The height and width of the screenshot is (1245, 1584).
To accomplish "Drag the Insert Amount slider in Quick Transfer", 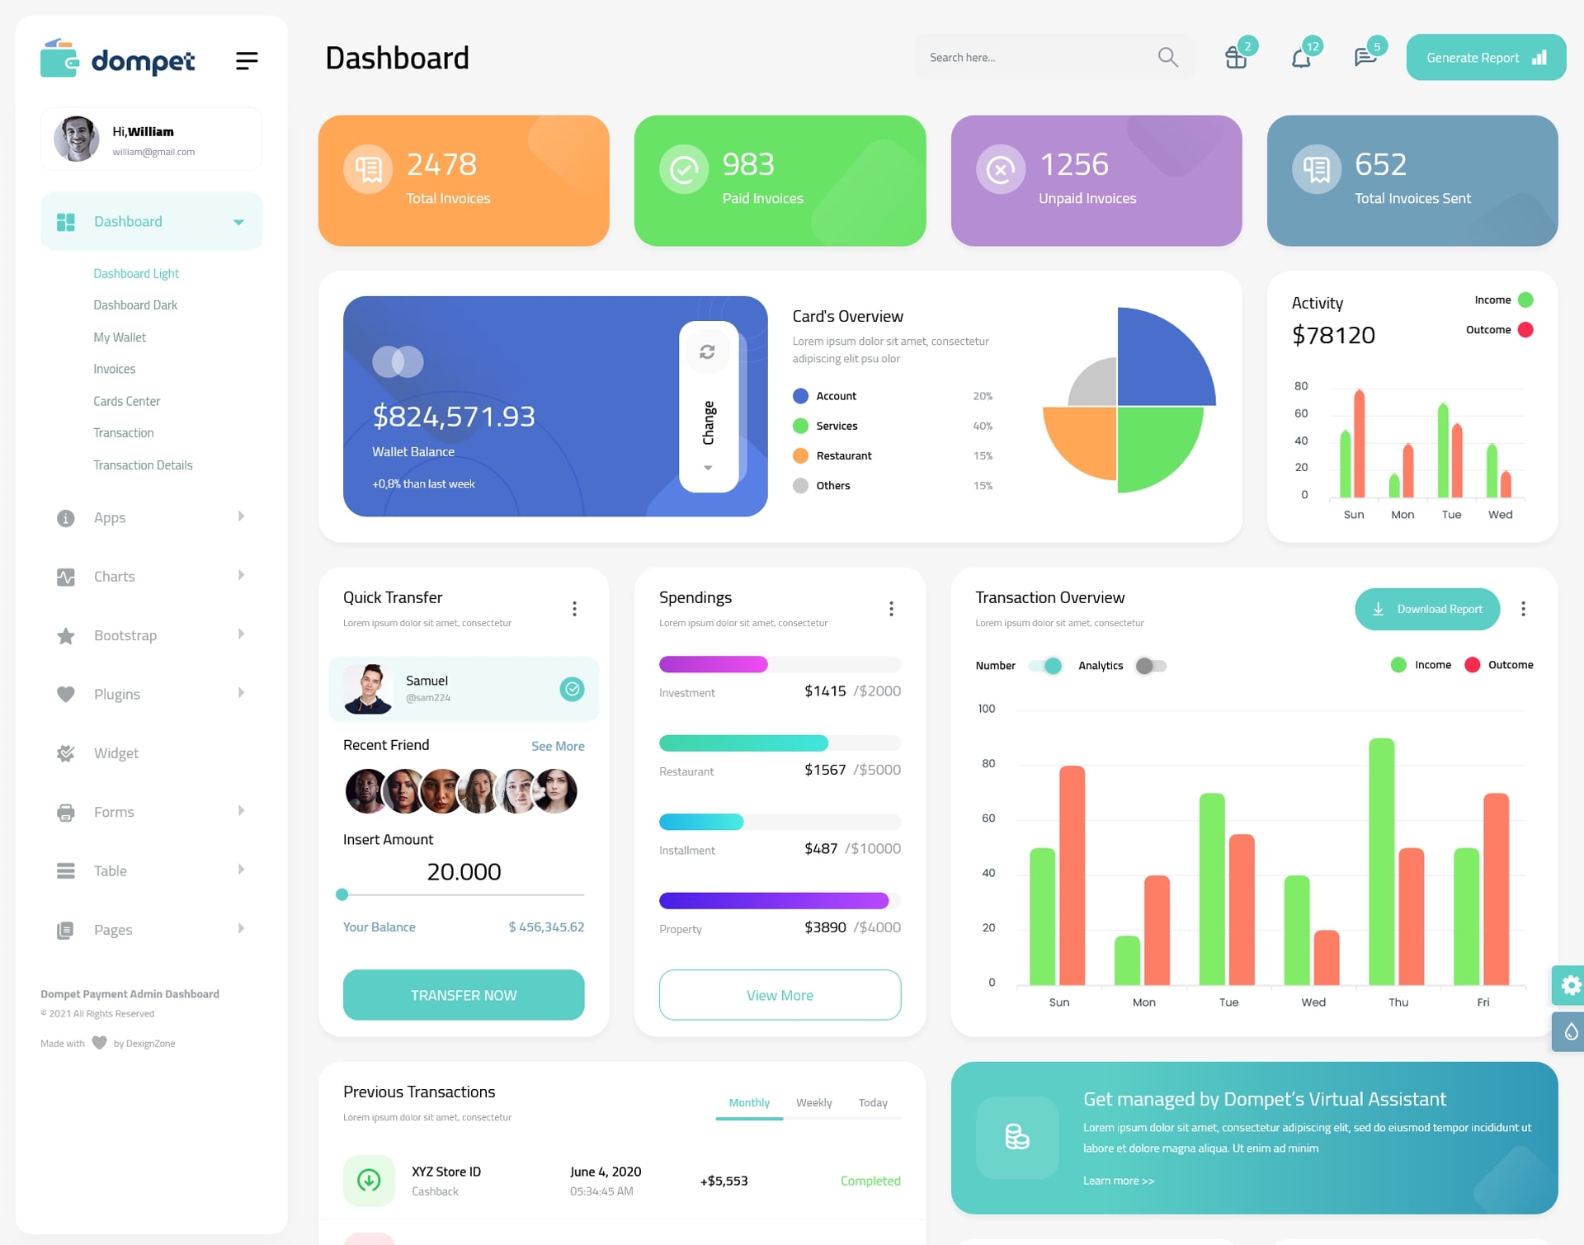I will click(x=342, y=895).
